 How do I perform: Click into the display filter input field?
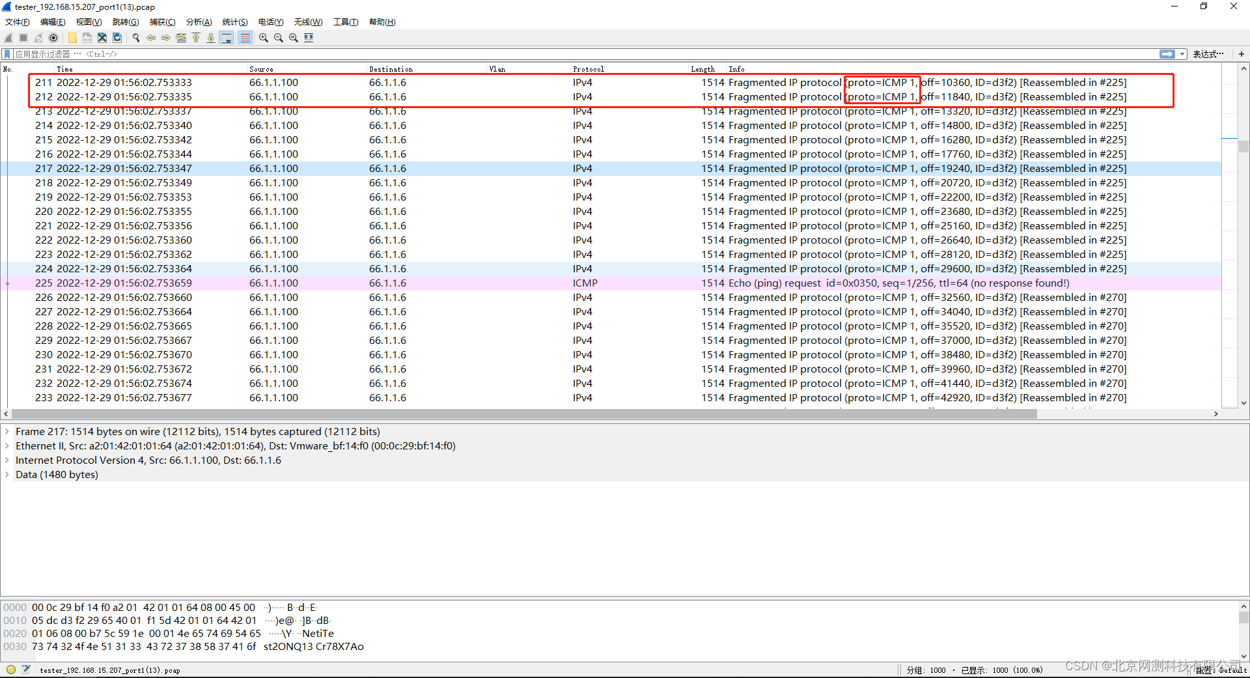coord(586,54)
